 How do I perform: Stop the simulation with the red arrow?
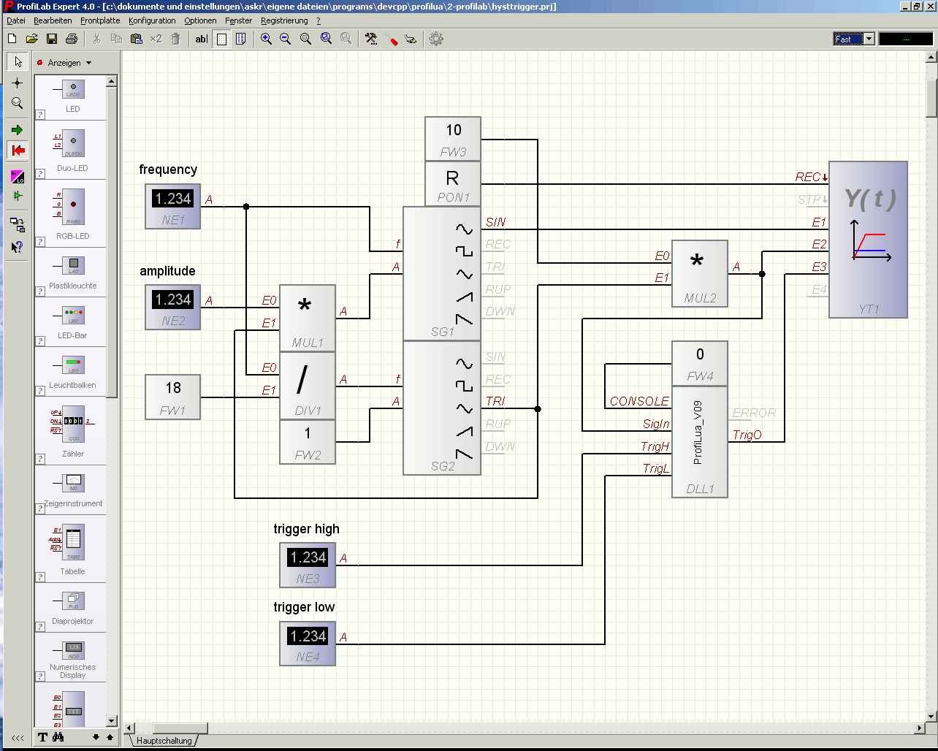pyautogui.click(x=16, y=150)
